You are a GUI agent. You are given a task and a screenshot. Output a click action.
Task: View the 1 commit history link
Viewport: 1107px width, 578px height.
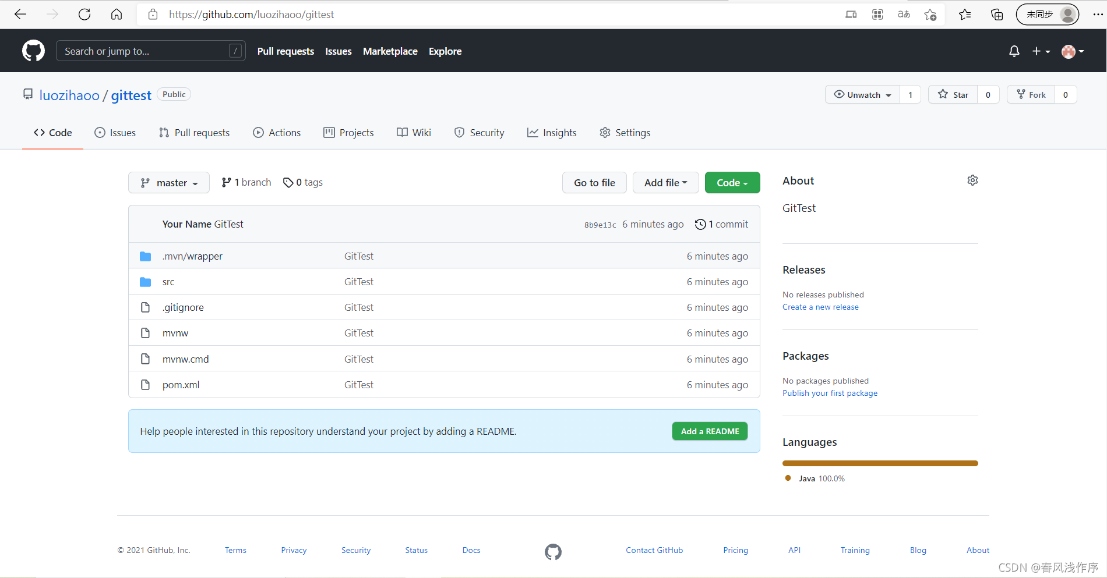(721, 224)
